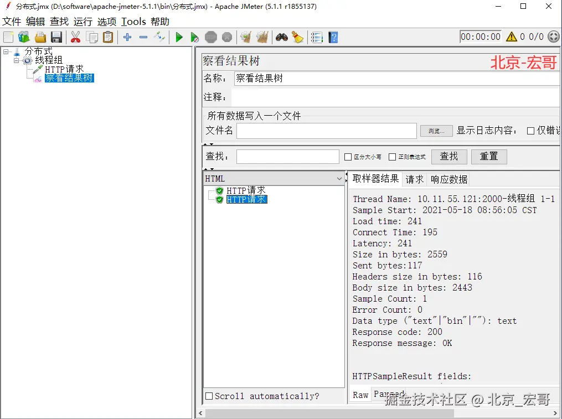
Task: Expand all nodes with plus icon
Action: [127, 37]
